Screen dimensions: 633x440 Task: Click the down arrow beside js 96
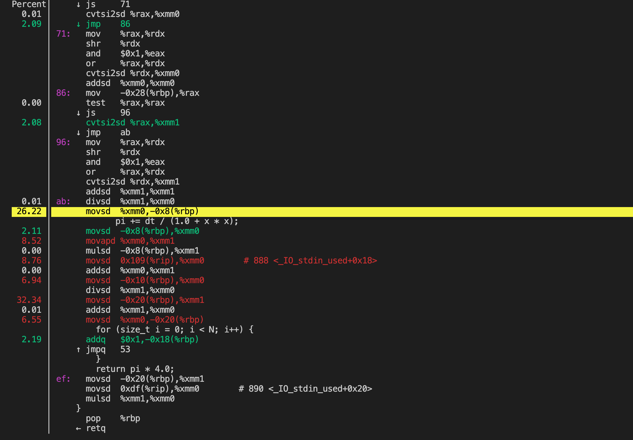click(x=78, y=113)
